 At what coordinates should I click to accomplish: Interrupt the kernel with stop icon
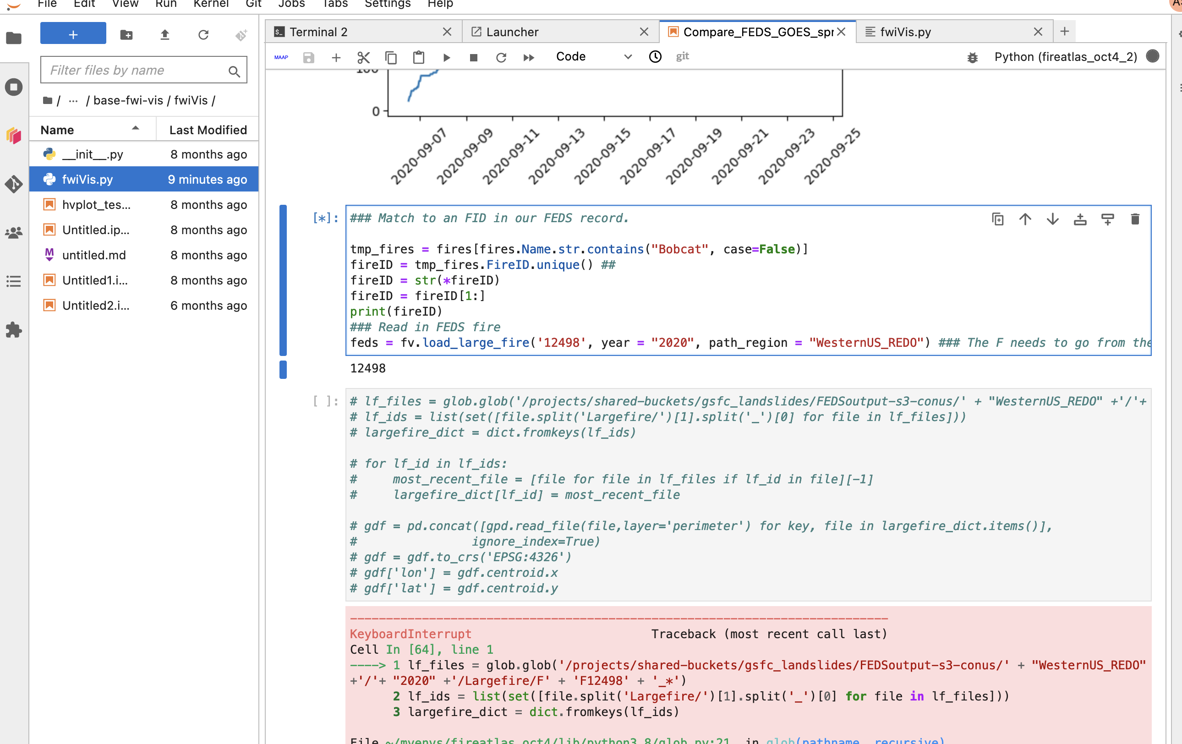click(473, 57)
